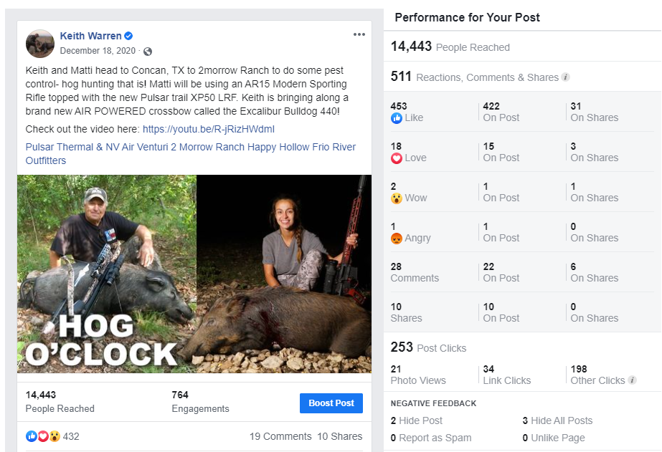Screen dimensions: 662x452
Task: Click the public globe privacy icon
Action: (148, 52)
